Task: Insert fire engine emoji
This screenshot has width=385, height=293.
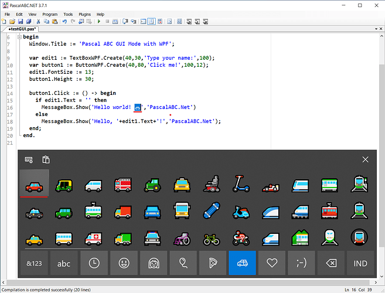Action: [123, 185]
